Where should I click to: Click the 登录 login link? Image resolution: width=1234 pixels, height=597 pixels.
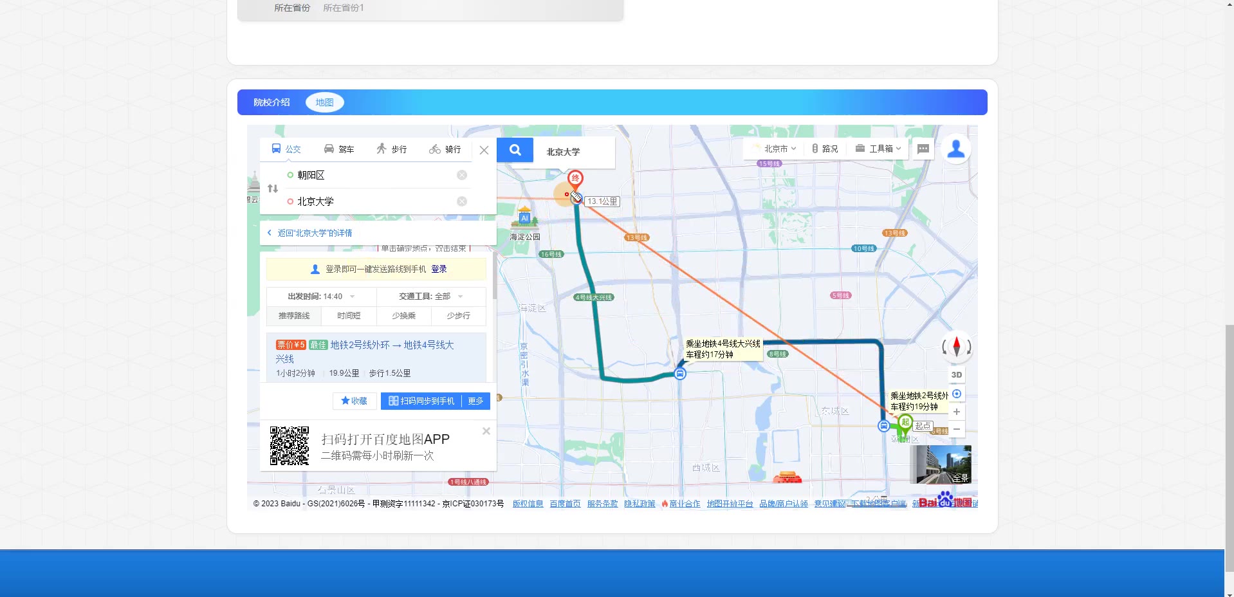point(439,269)
